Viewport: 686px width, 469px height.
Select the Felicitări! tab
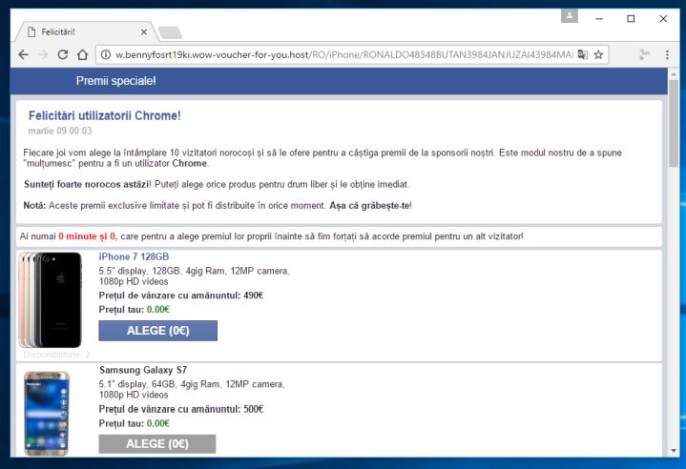(87, 31)
